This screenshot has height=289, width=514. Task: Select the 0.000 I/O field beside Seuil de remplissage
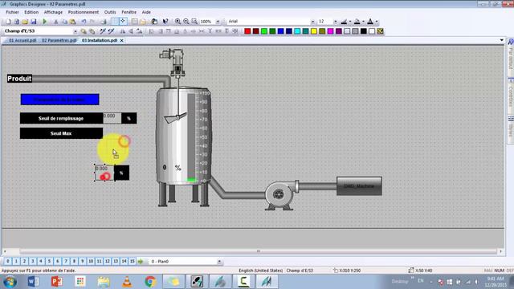[112, 118]
